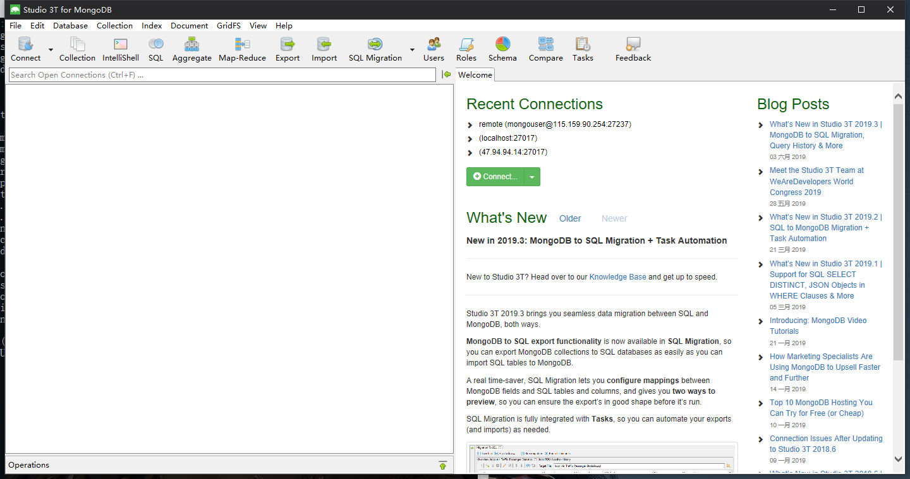The image size is (910, 479).
Task: Click chevron next to Studio 3T 2019.3 post
Action: click(761, 125)
